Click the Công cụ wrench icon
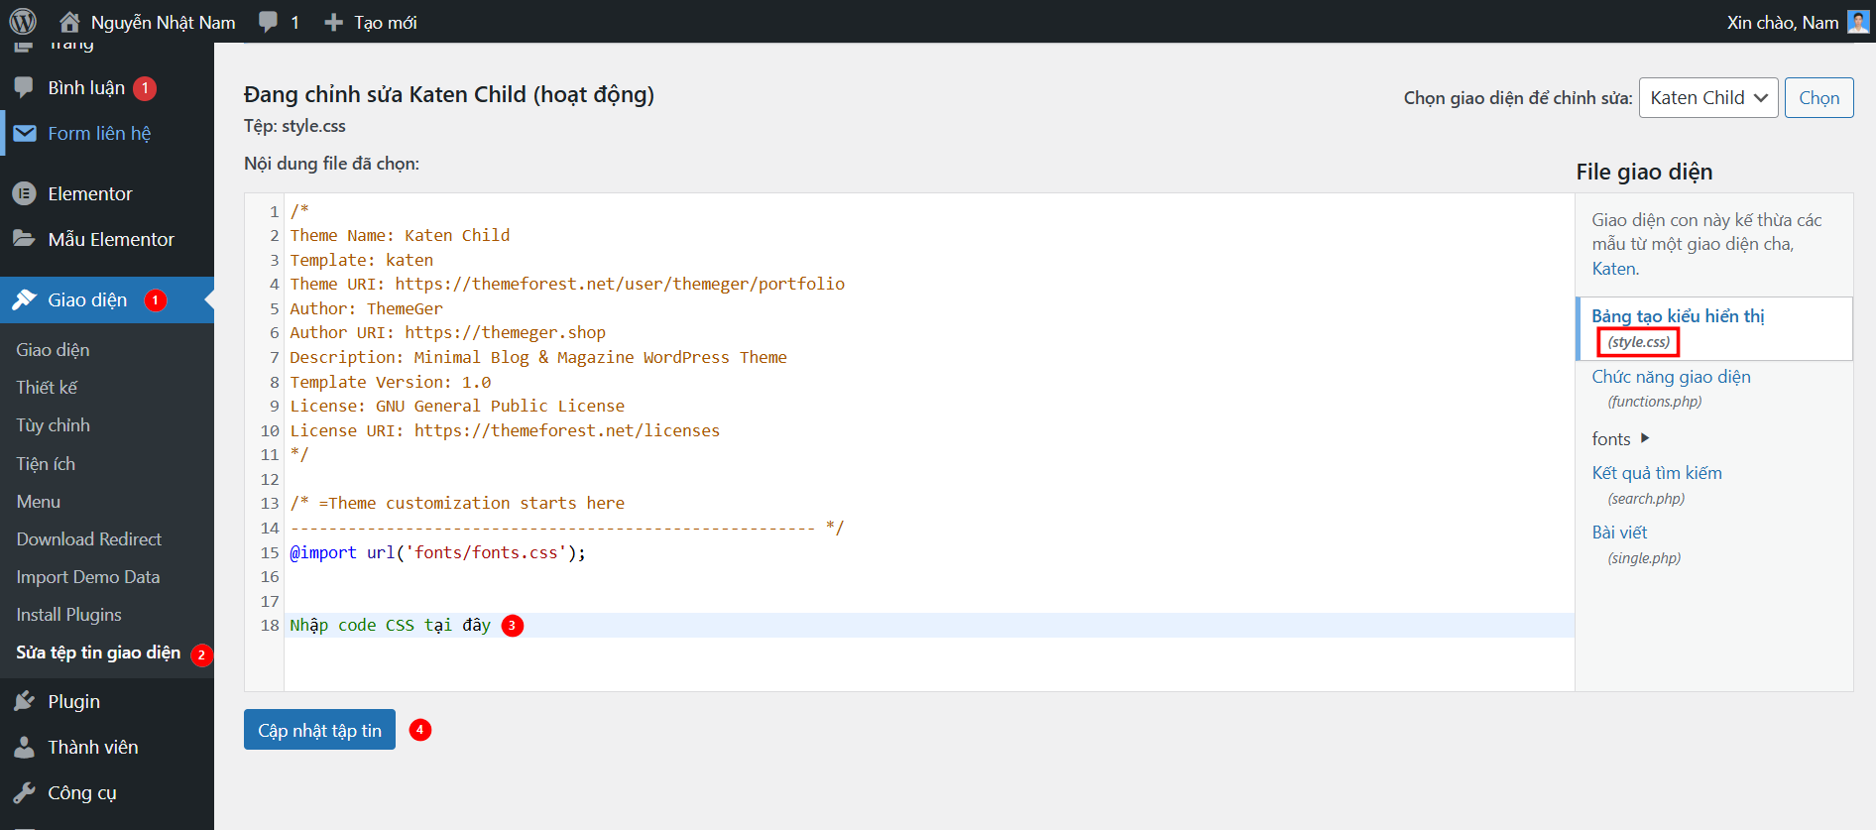The width and height of the screenshot is (1876, 830). pyautogui.click(x=24, y=792)
